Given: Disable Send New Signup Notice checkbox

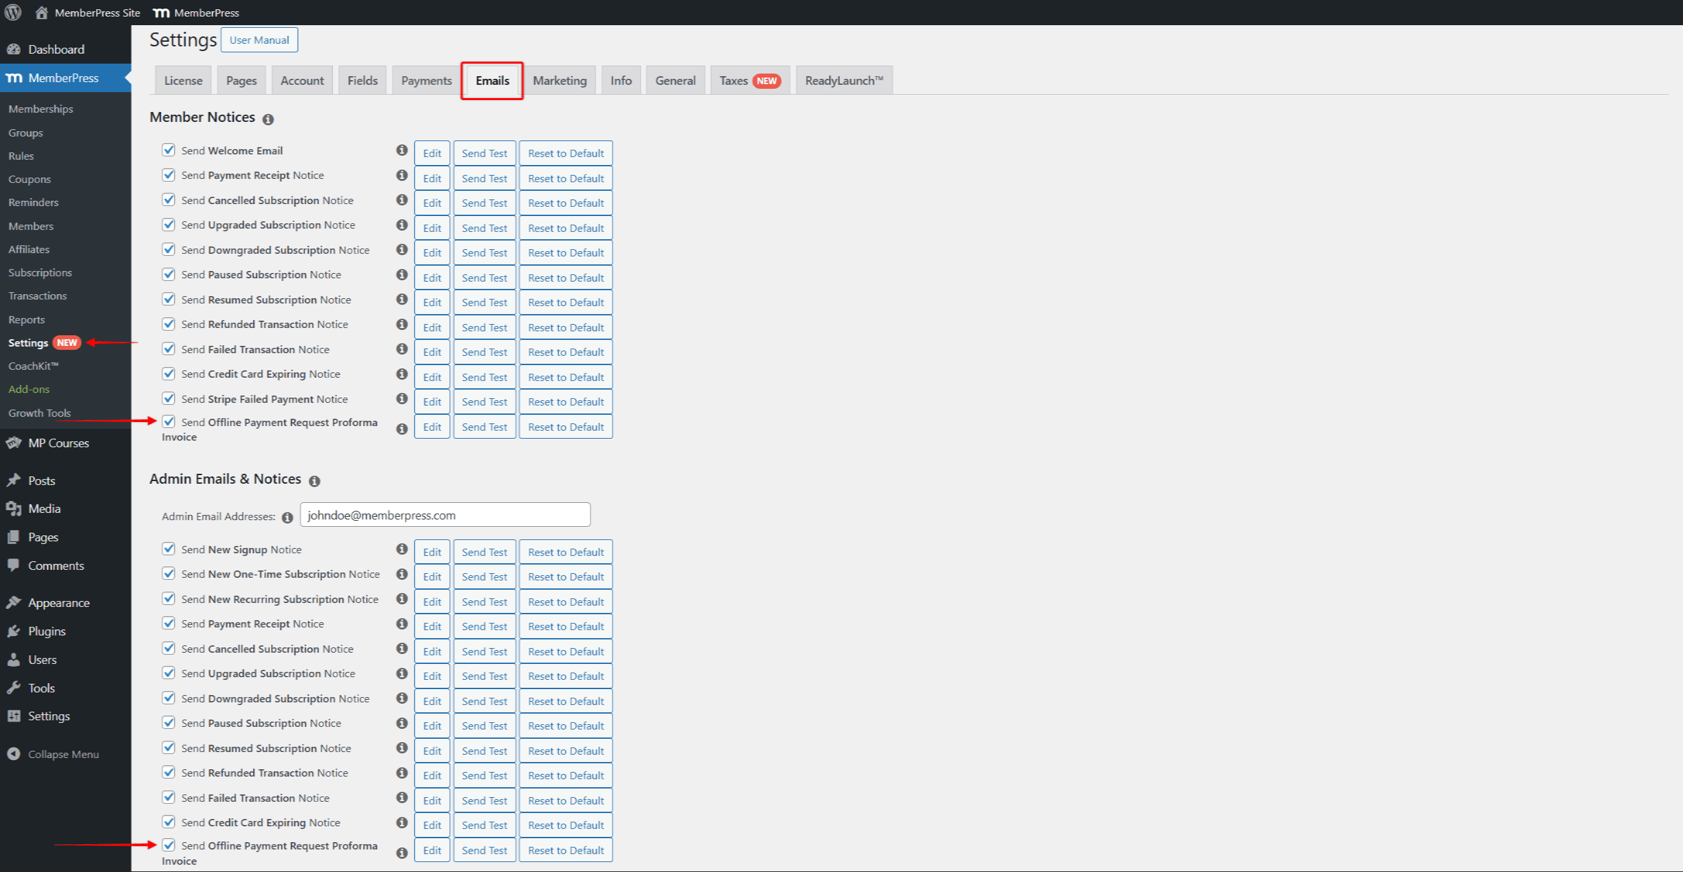Looking at the screenshot, I should [169, 549].
